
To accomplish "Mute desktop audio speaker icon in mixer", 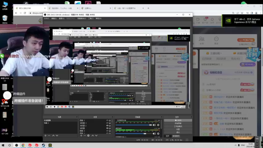I will (154, 134).
